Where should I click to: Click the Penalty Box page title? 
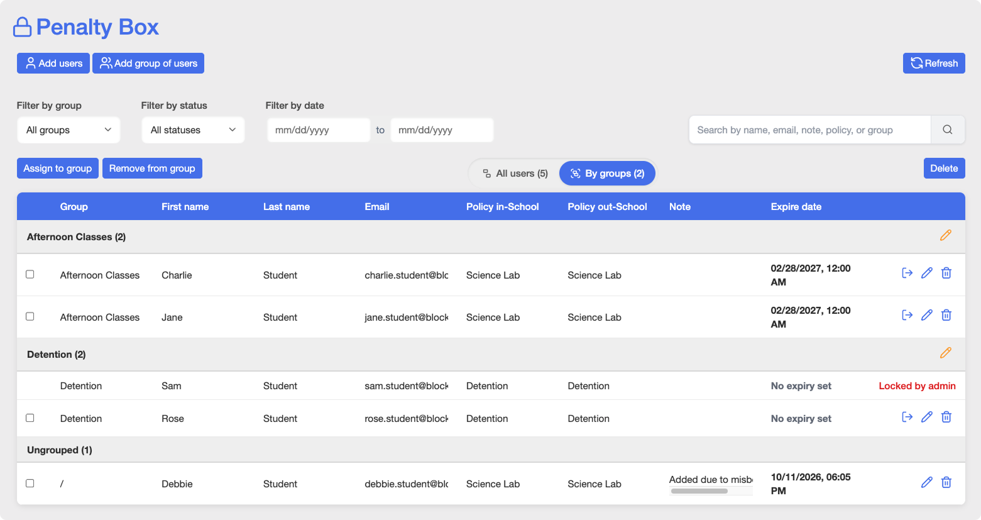point(97,27)
